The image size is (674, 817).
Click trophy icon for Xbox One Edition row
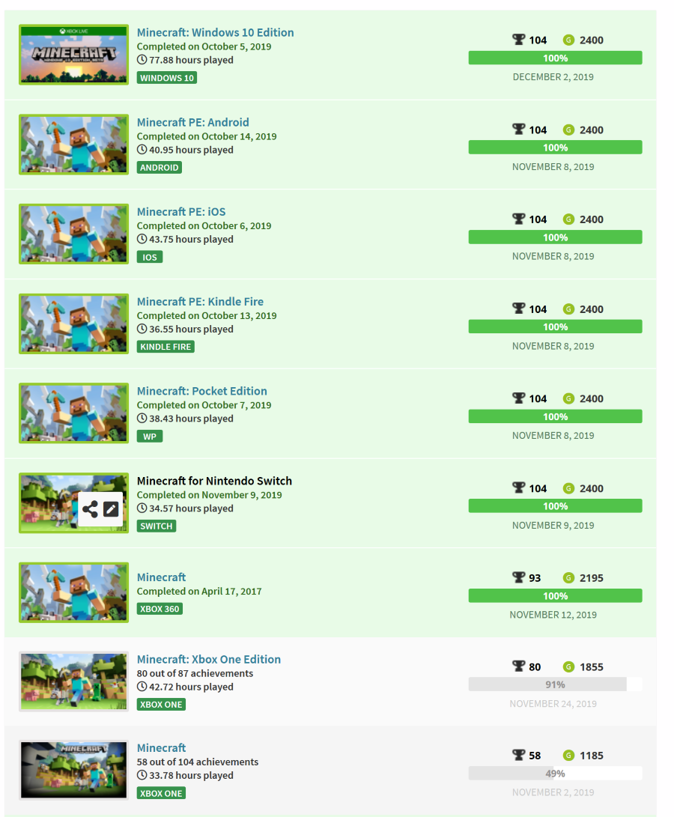point(518,666)
